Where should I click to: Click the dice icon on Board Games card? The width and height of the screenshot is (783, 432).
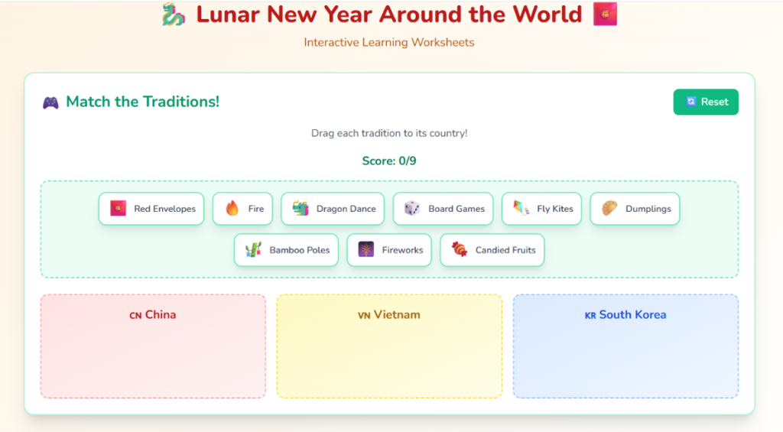(x=412, y=208)
